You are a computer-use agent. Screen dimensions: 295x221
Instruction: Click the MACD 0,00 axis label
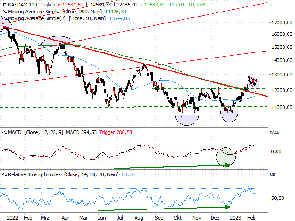[276, 151]
